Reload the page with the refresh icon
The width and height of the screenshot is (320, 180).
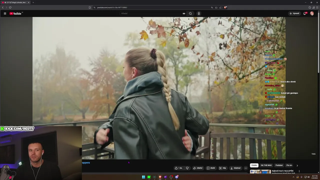pyautogui.click(x=10, y=7)
